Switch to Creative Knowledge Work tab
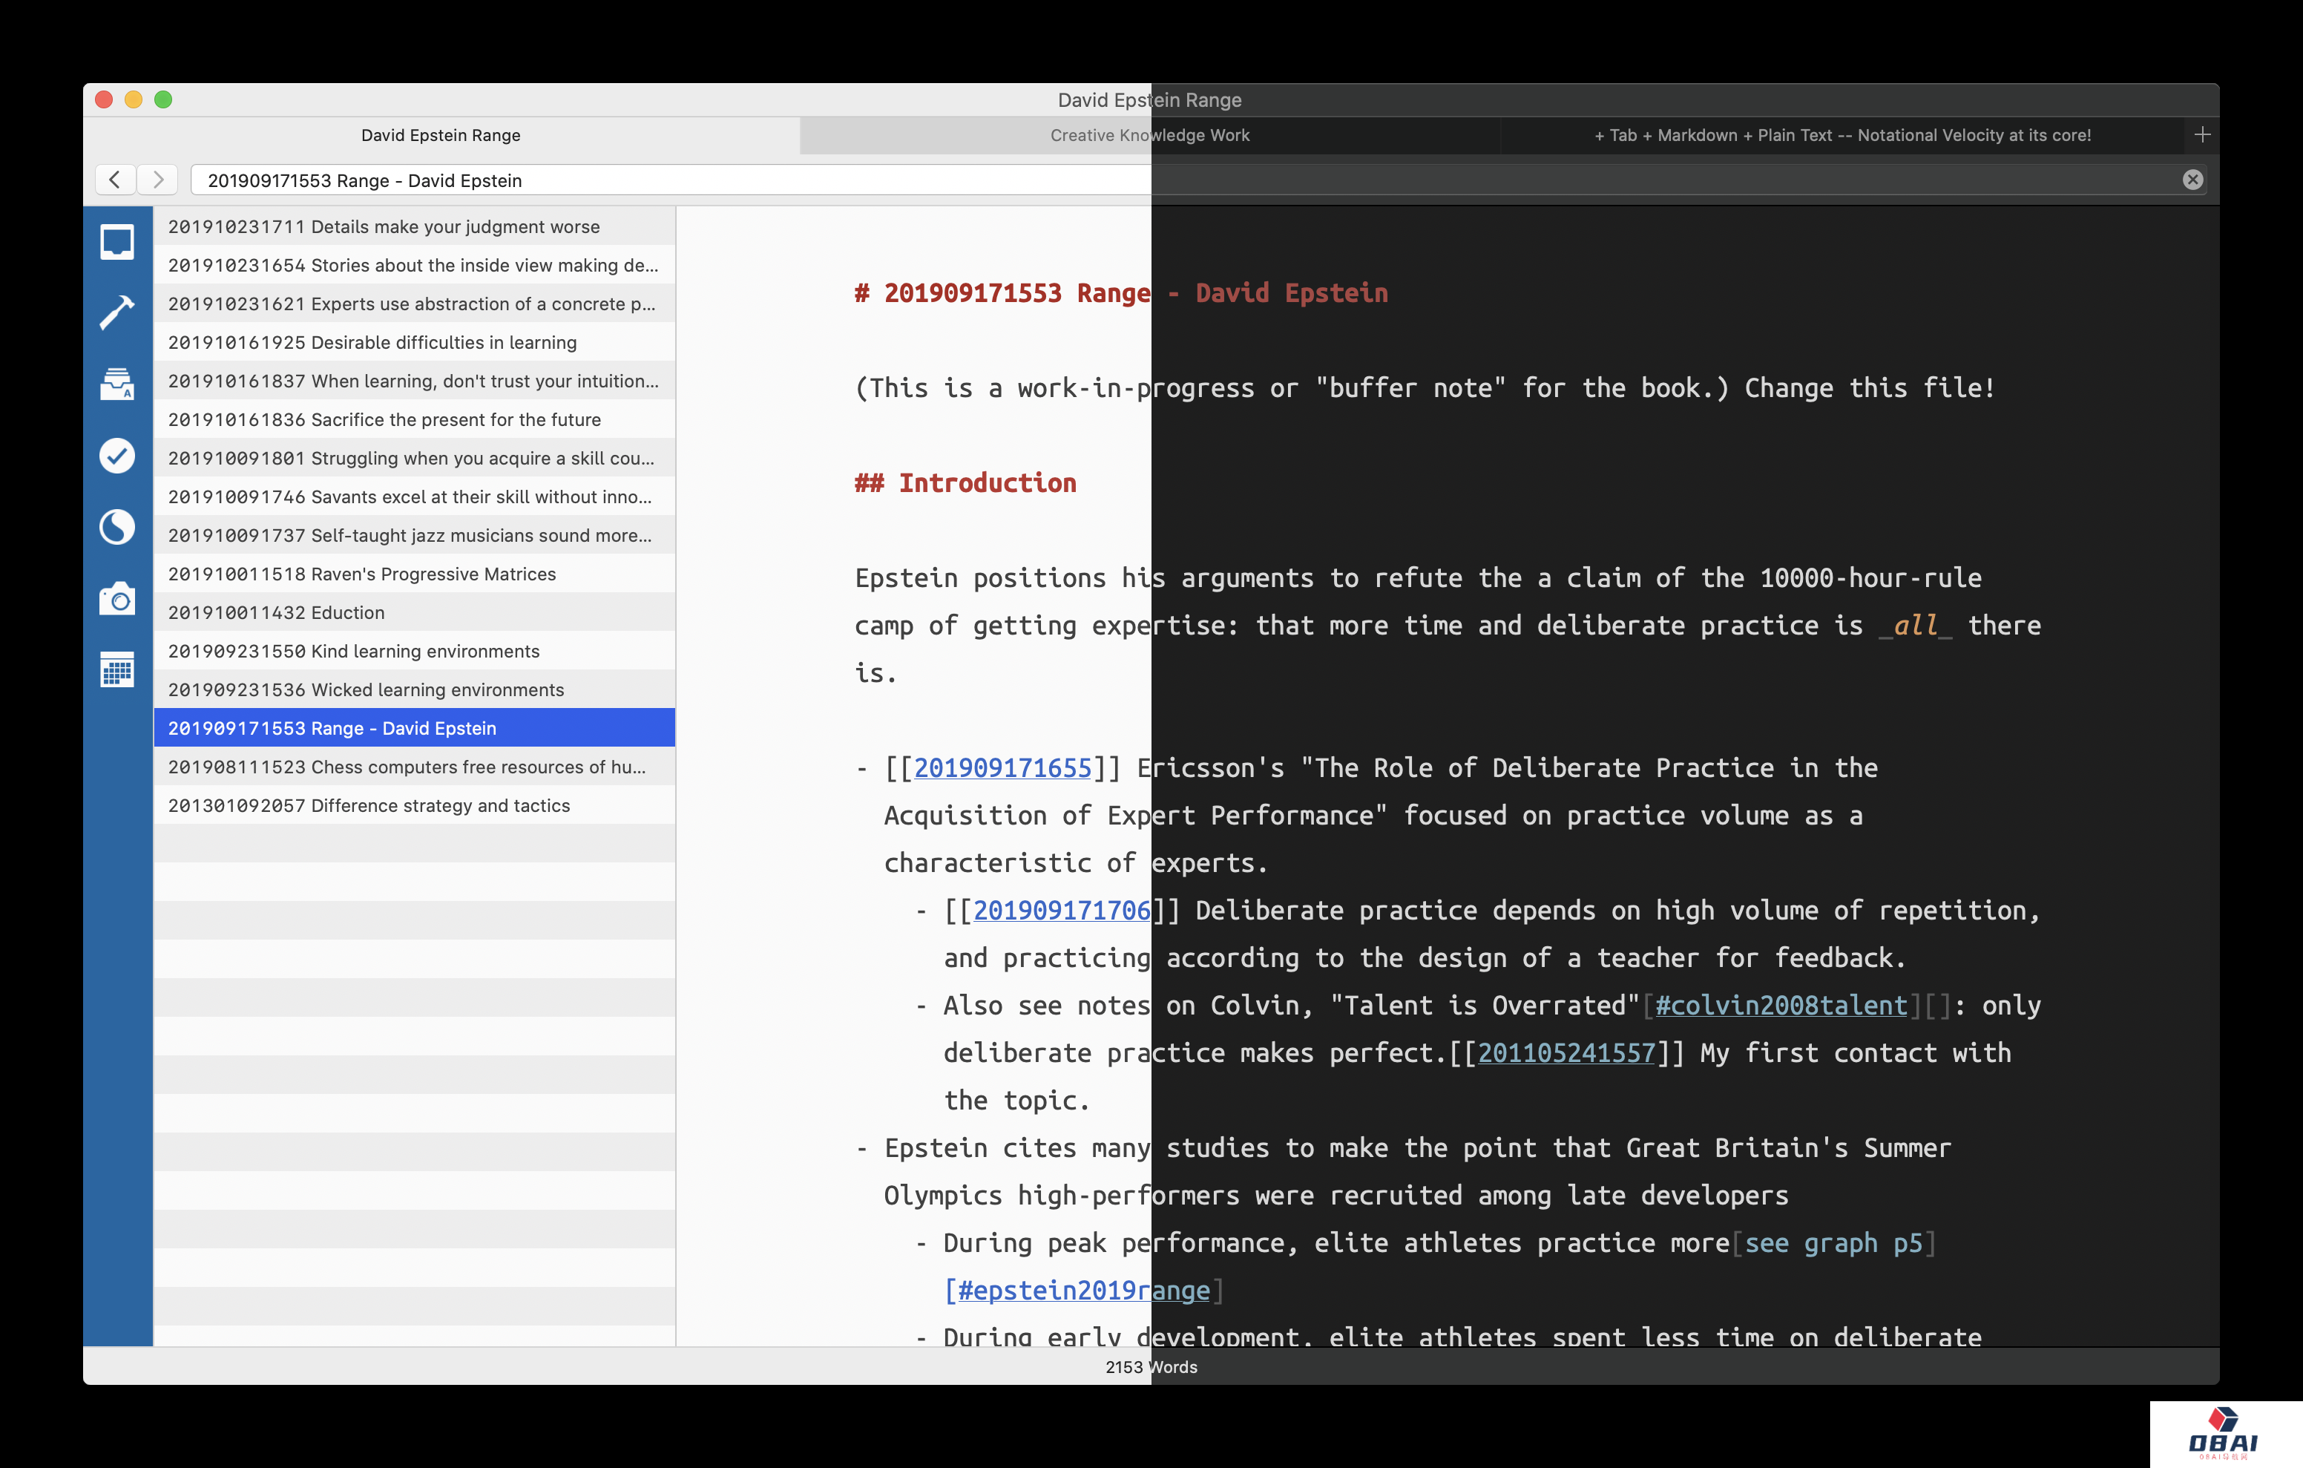 (1149, 135)
